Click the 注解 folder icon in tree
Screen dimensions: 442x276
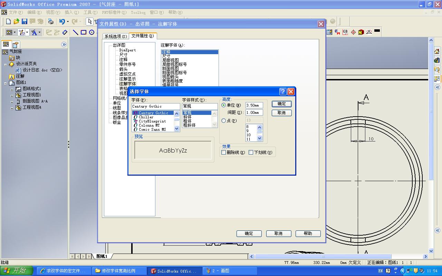pyautogui.click(x=12, y=76)
